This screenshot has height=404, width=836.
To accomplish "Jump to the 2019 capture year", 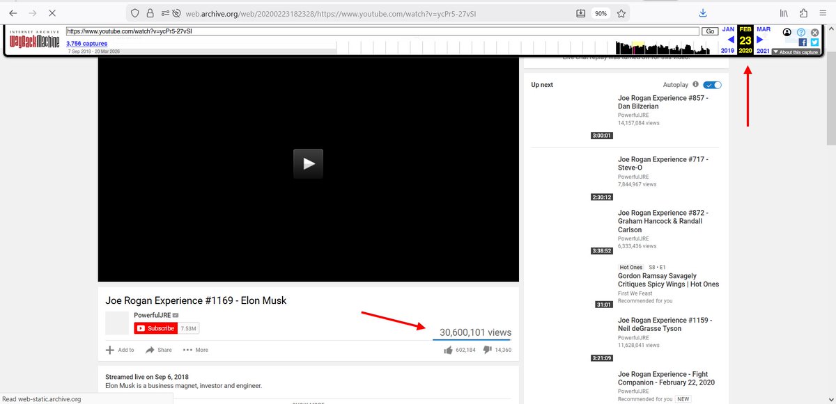I will 728,51.
